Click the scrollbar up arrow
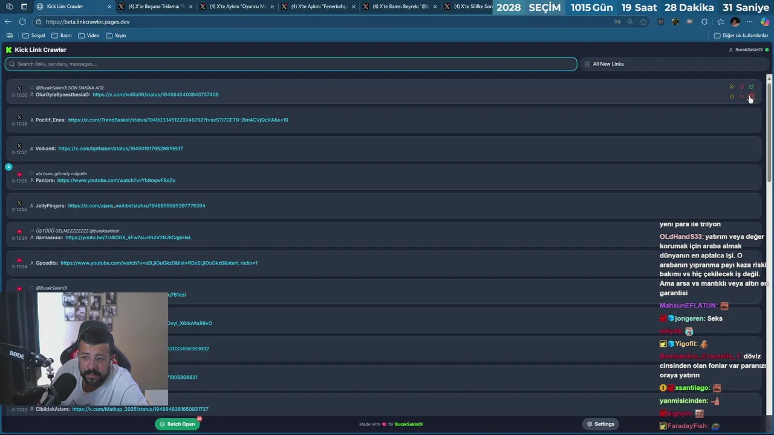Viewport: 774px width, 435px height. click(x=769, y=78)
